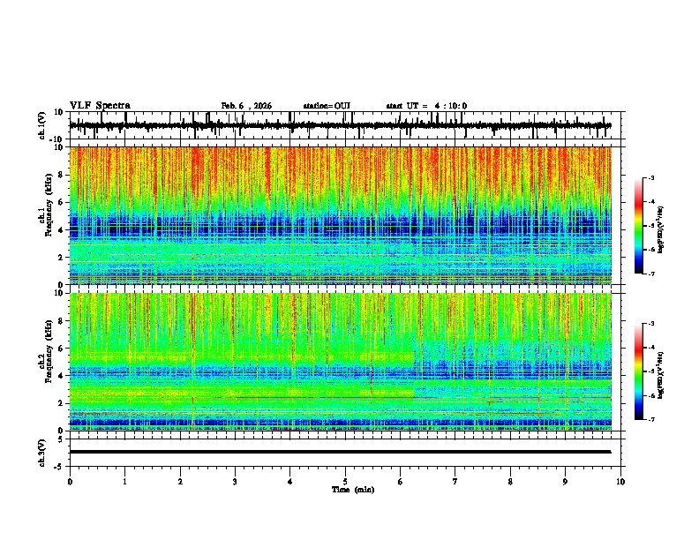
Task: Click the 'ch.3(V)' axis label
Action: tap(42, 454)
